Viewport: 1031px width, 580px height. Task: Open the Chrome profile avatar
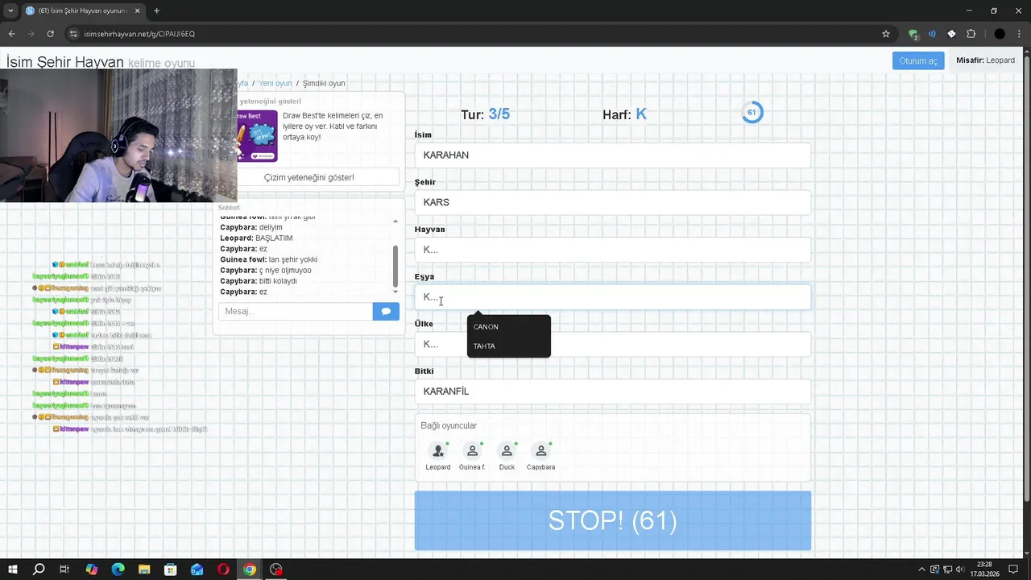coord(1000,34)
